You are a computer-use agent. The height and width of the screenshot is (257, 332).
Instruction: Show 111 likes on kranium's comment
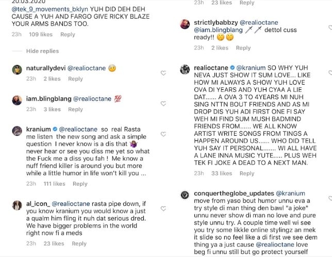point(54,184)
